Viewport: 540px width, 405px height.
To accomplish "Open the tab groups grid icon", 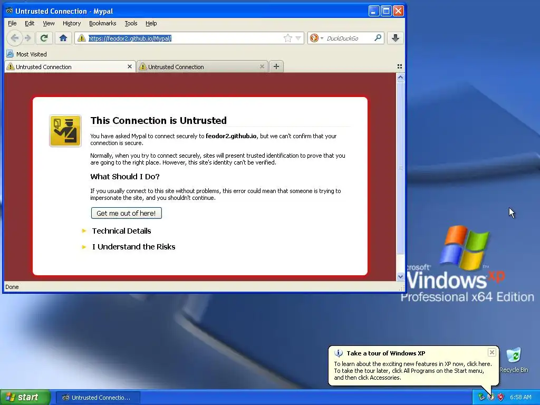I will 400,66.
